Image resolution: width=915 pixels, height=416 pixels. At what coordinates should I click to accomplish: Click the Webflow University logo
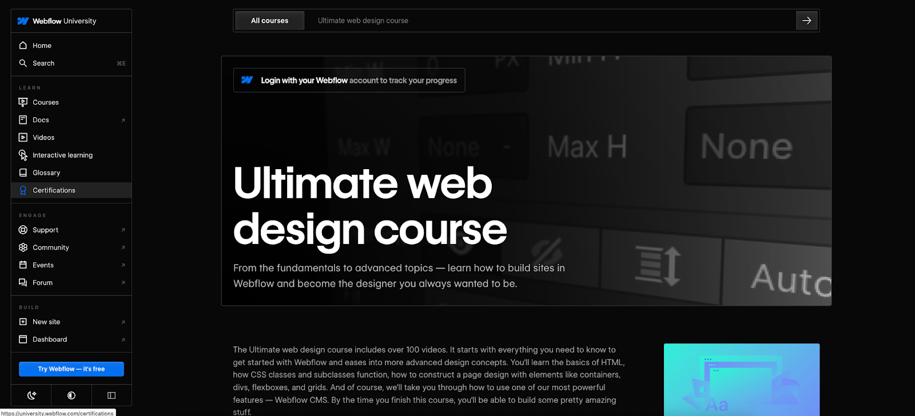coord(57,21)
